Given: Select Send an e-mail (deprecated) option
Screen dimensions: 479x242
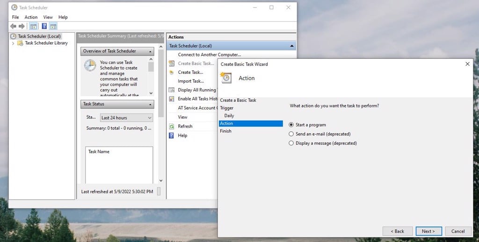Looking at the screenshot, I should point(291,134).
